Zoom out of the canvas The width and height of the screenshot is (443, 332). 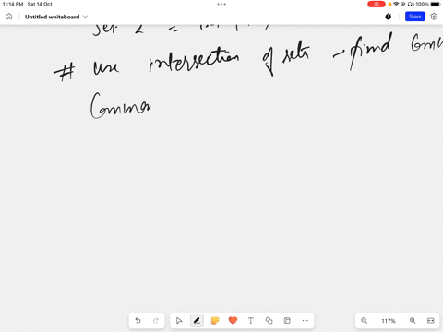[364, 321]
